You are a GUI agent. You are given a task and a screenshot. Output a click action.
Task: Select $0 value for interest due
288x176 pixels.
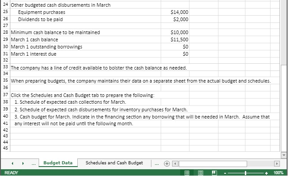(x=175, y=54)
